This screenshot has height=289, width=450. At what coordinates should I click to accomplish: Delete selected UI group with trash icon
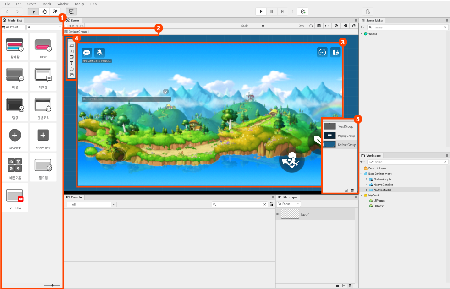tap(352, 191)
